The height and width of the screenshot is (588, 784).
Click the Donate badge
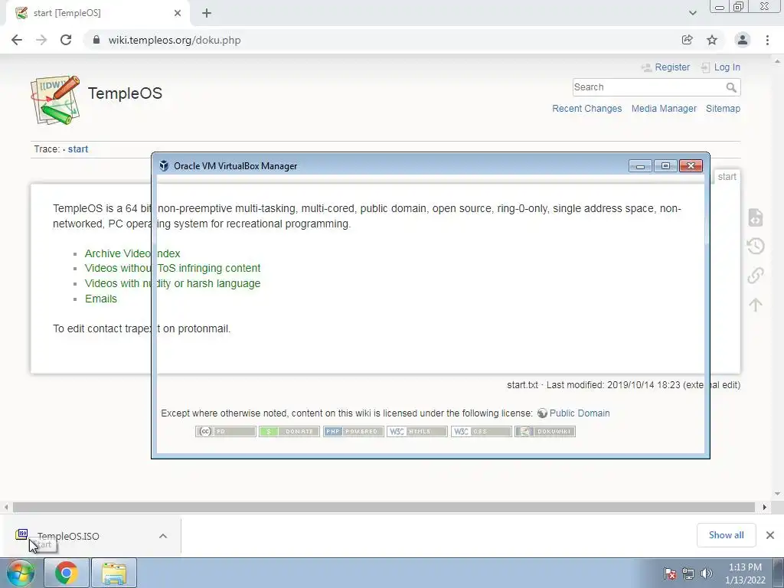[x=289, y=432]
